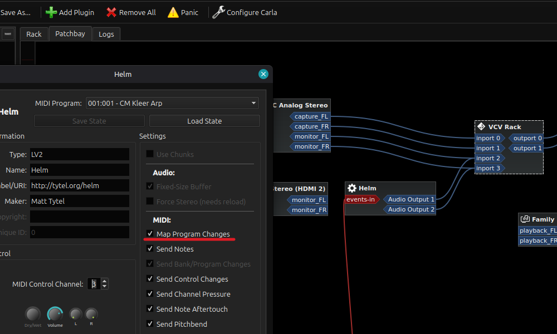
Task: Click the Family node icon
Action: point(525,219)
